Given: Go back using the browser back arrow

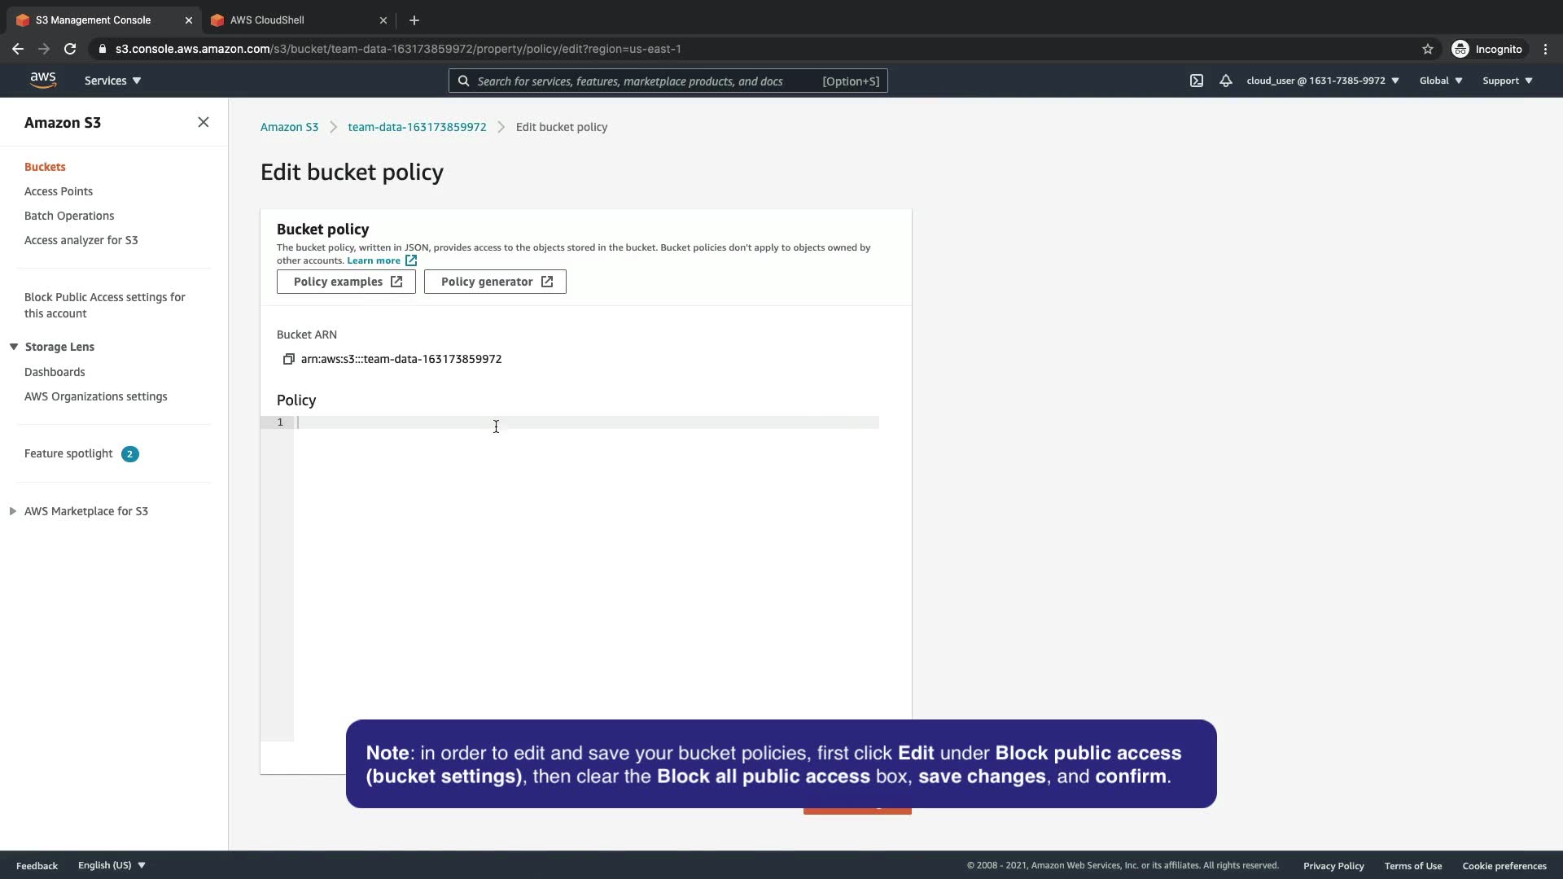Looking at the screenshot, I should point(18,49).
